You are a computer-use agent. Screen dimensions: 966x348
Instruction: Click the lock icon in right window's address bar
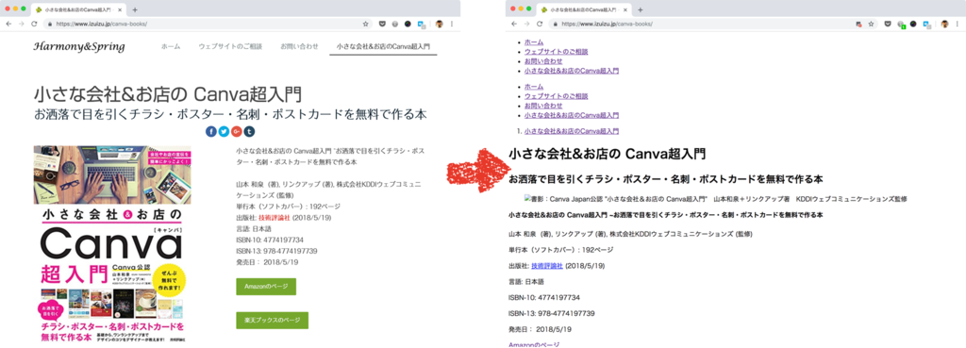pyautogui.click(x=556, y=24)
